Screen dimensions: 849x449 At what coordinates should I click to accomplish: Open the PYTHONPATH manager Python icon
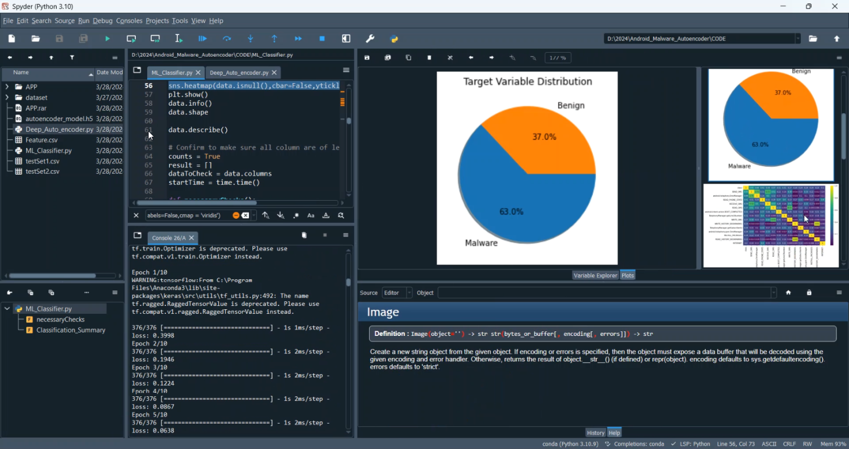tap(395, 38)
